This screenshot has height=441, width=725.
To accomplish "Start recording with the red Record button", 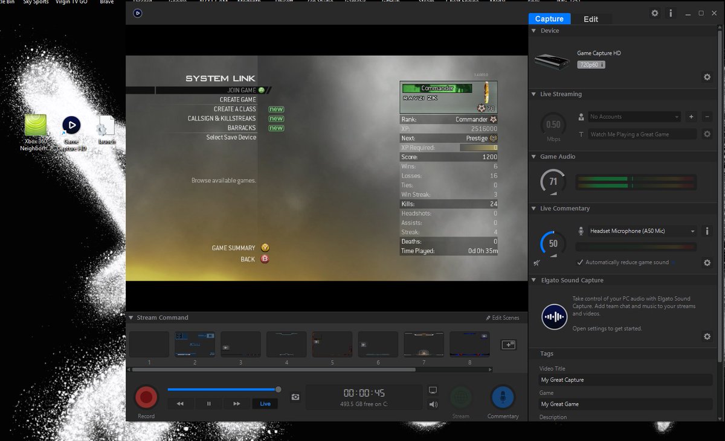I will click(146, 398).
